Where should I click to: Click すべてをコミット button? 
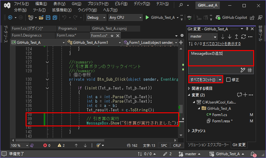(203, 79)
